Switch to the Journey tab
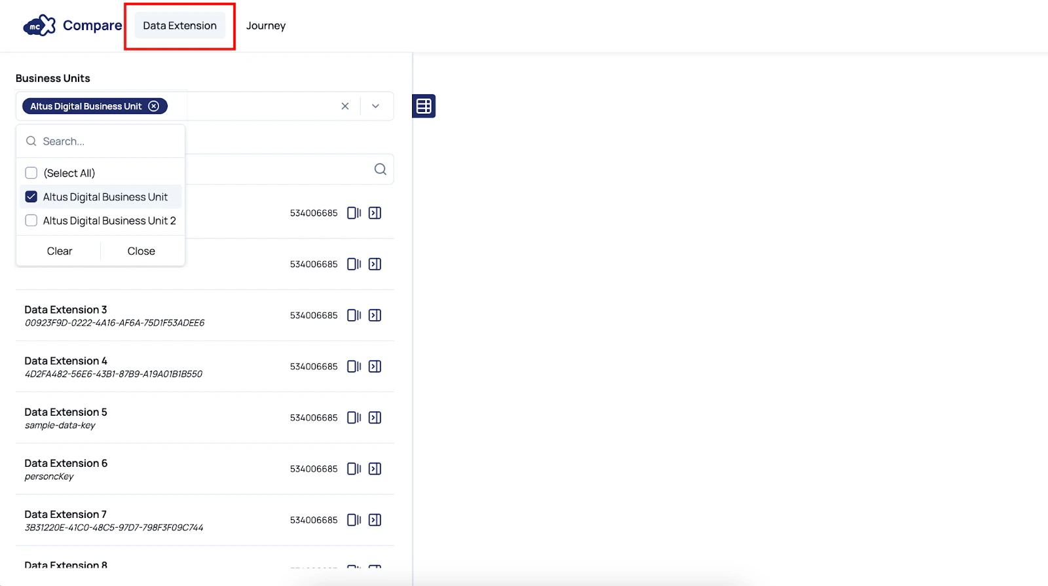This screenshot has width=1048, height=586. click(266, 26)
